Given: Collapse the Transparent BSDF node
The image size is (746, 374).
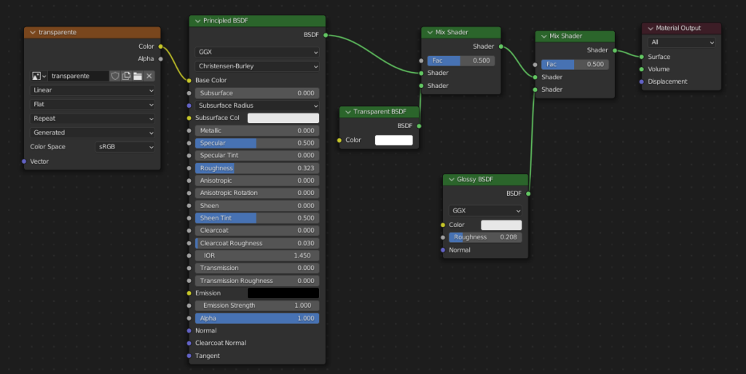Looking at the screenshot, I should coord(347,112).
